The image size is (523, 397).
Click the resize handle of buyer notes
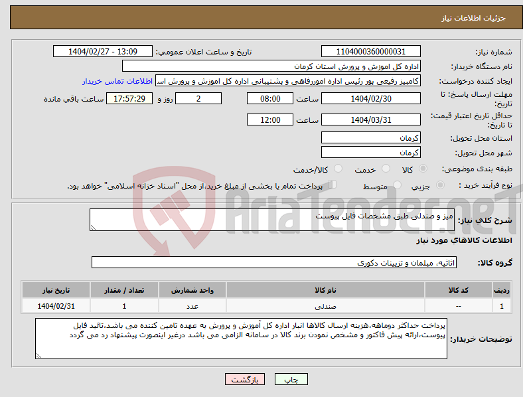click(x=38, y=356)
